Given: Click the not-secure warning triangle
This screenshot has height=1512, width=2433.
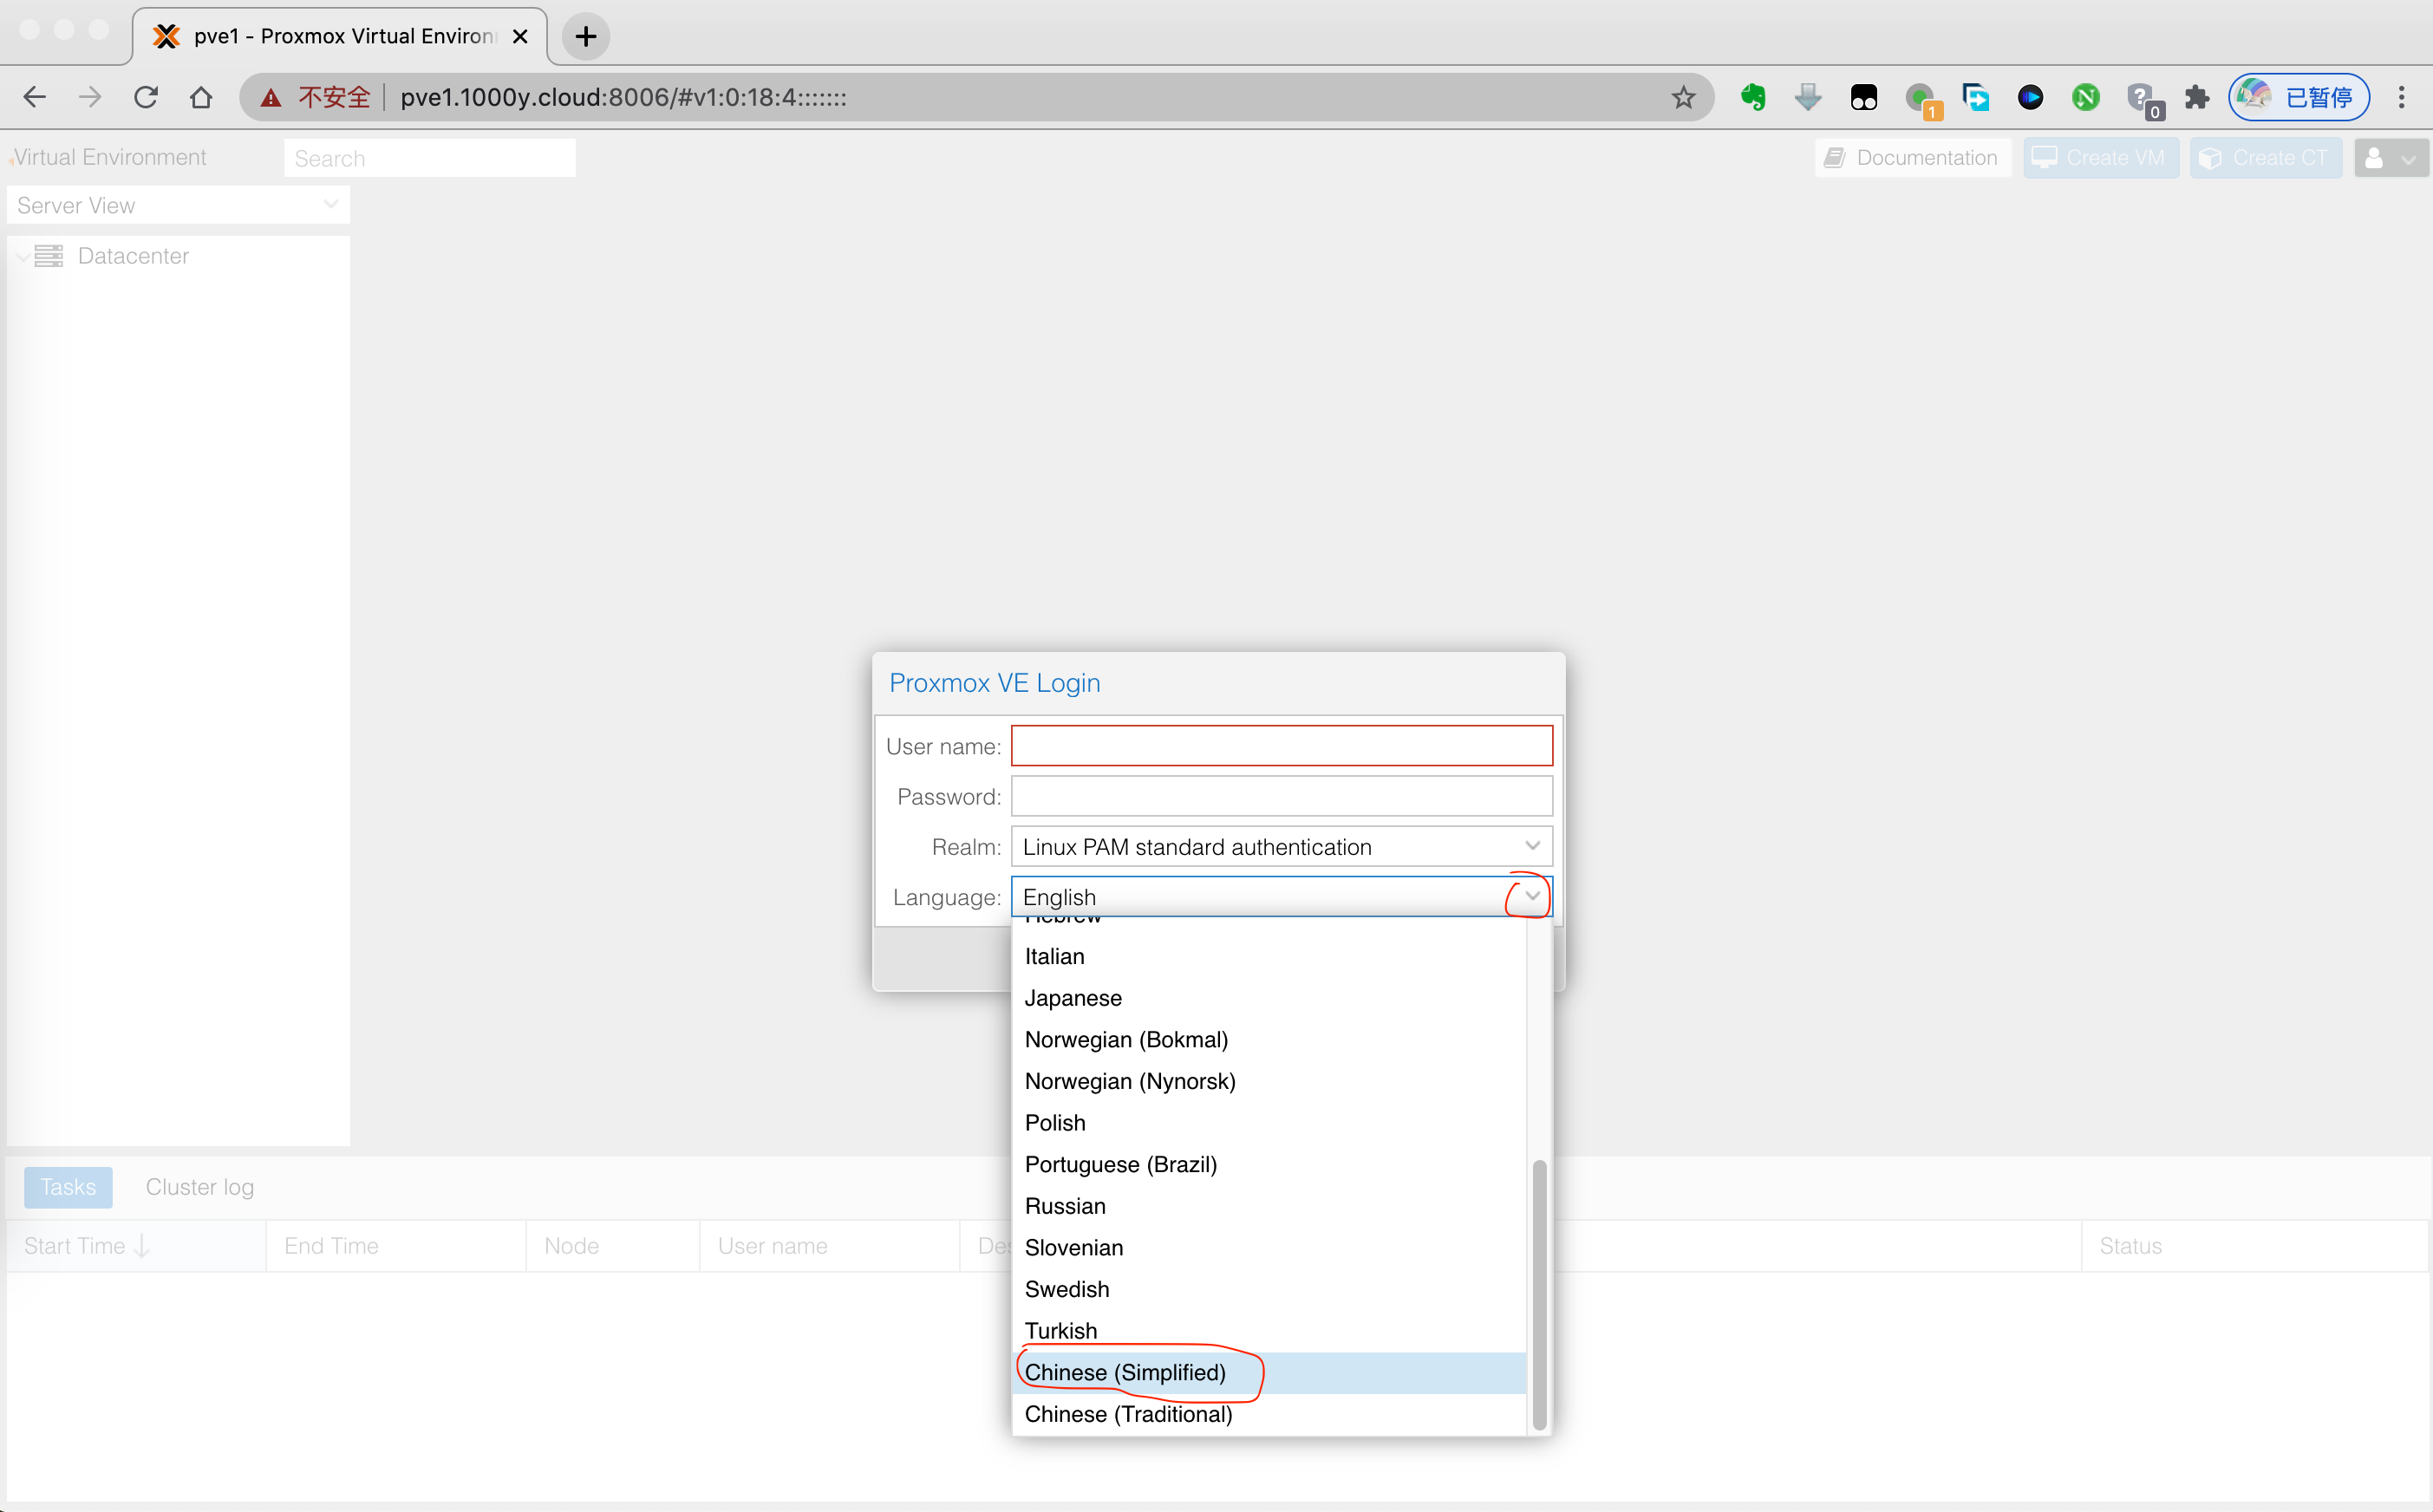Looking at the screenshot, I should [x=271, y=98].
